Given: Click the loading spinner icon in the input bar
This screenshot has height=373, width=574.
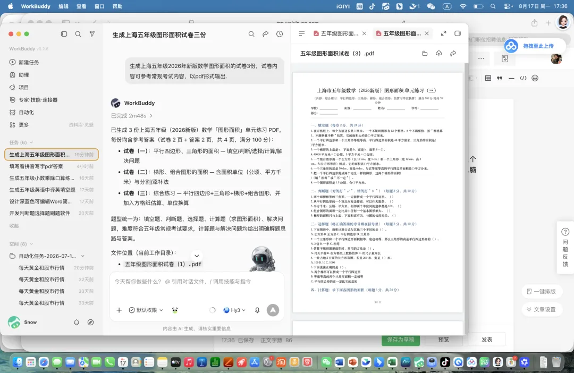Looking at the screenshot, I should [212, 310].
